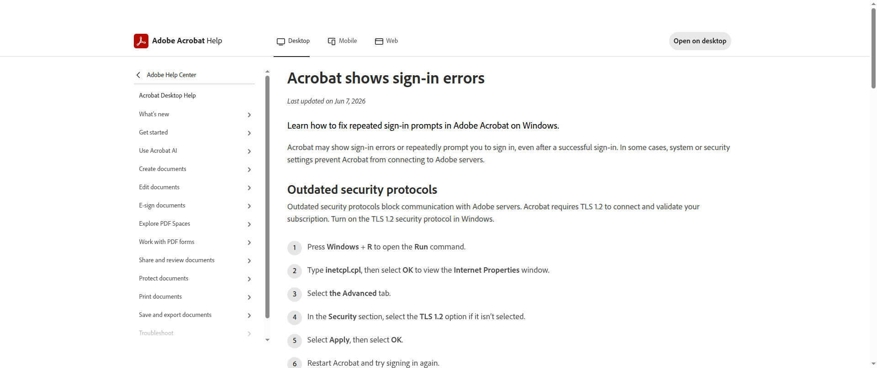Click the Desktop monitor icon
The image size is (877, 368).
[281, 41]
